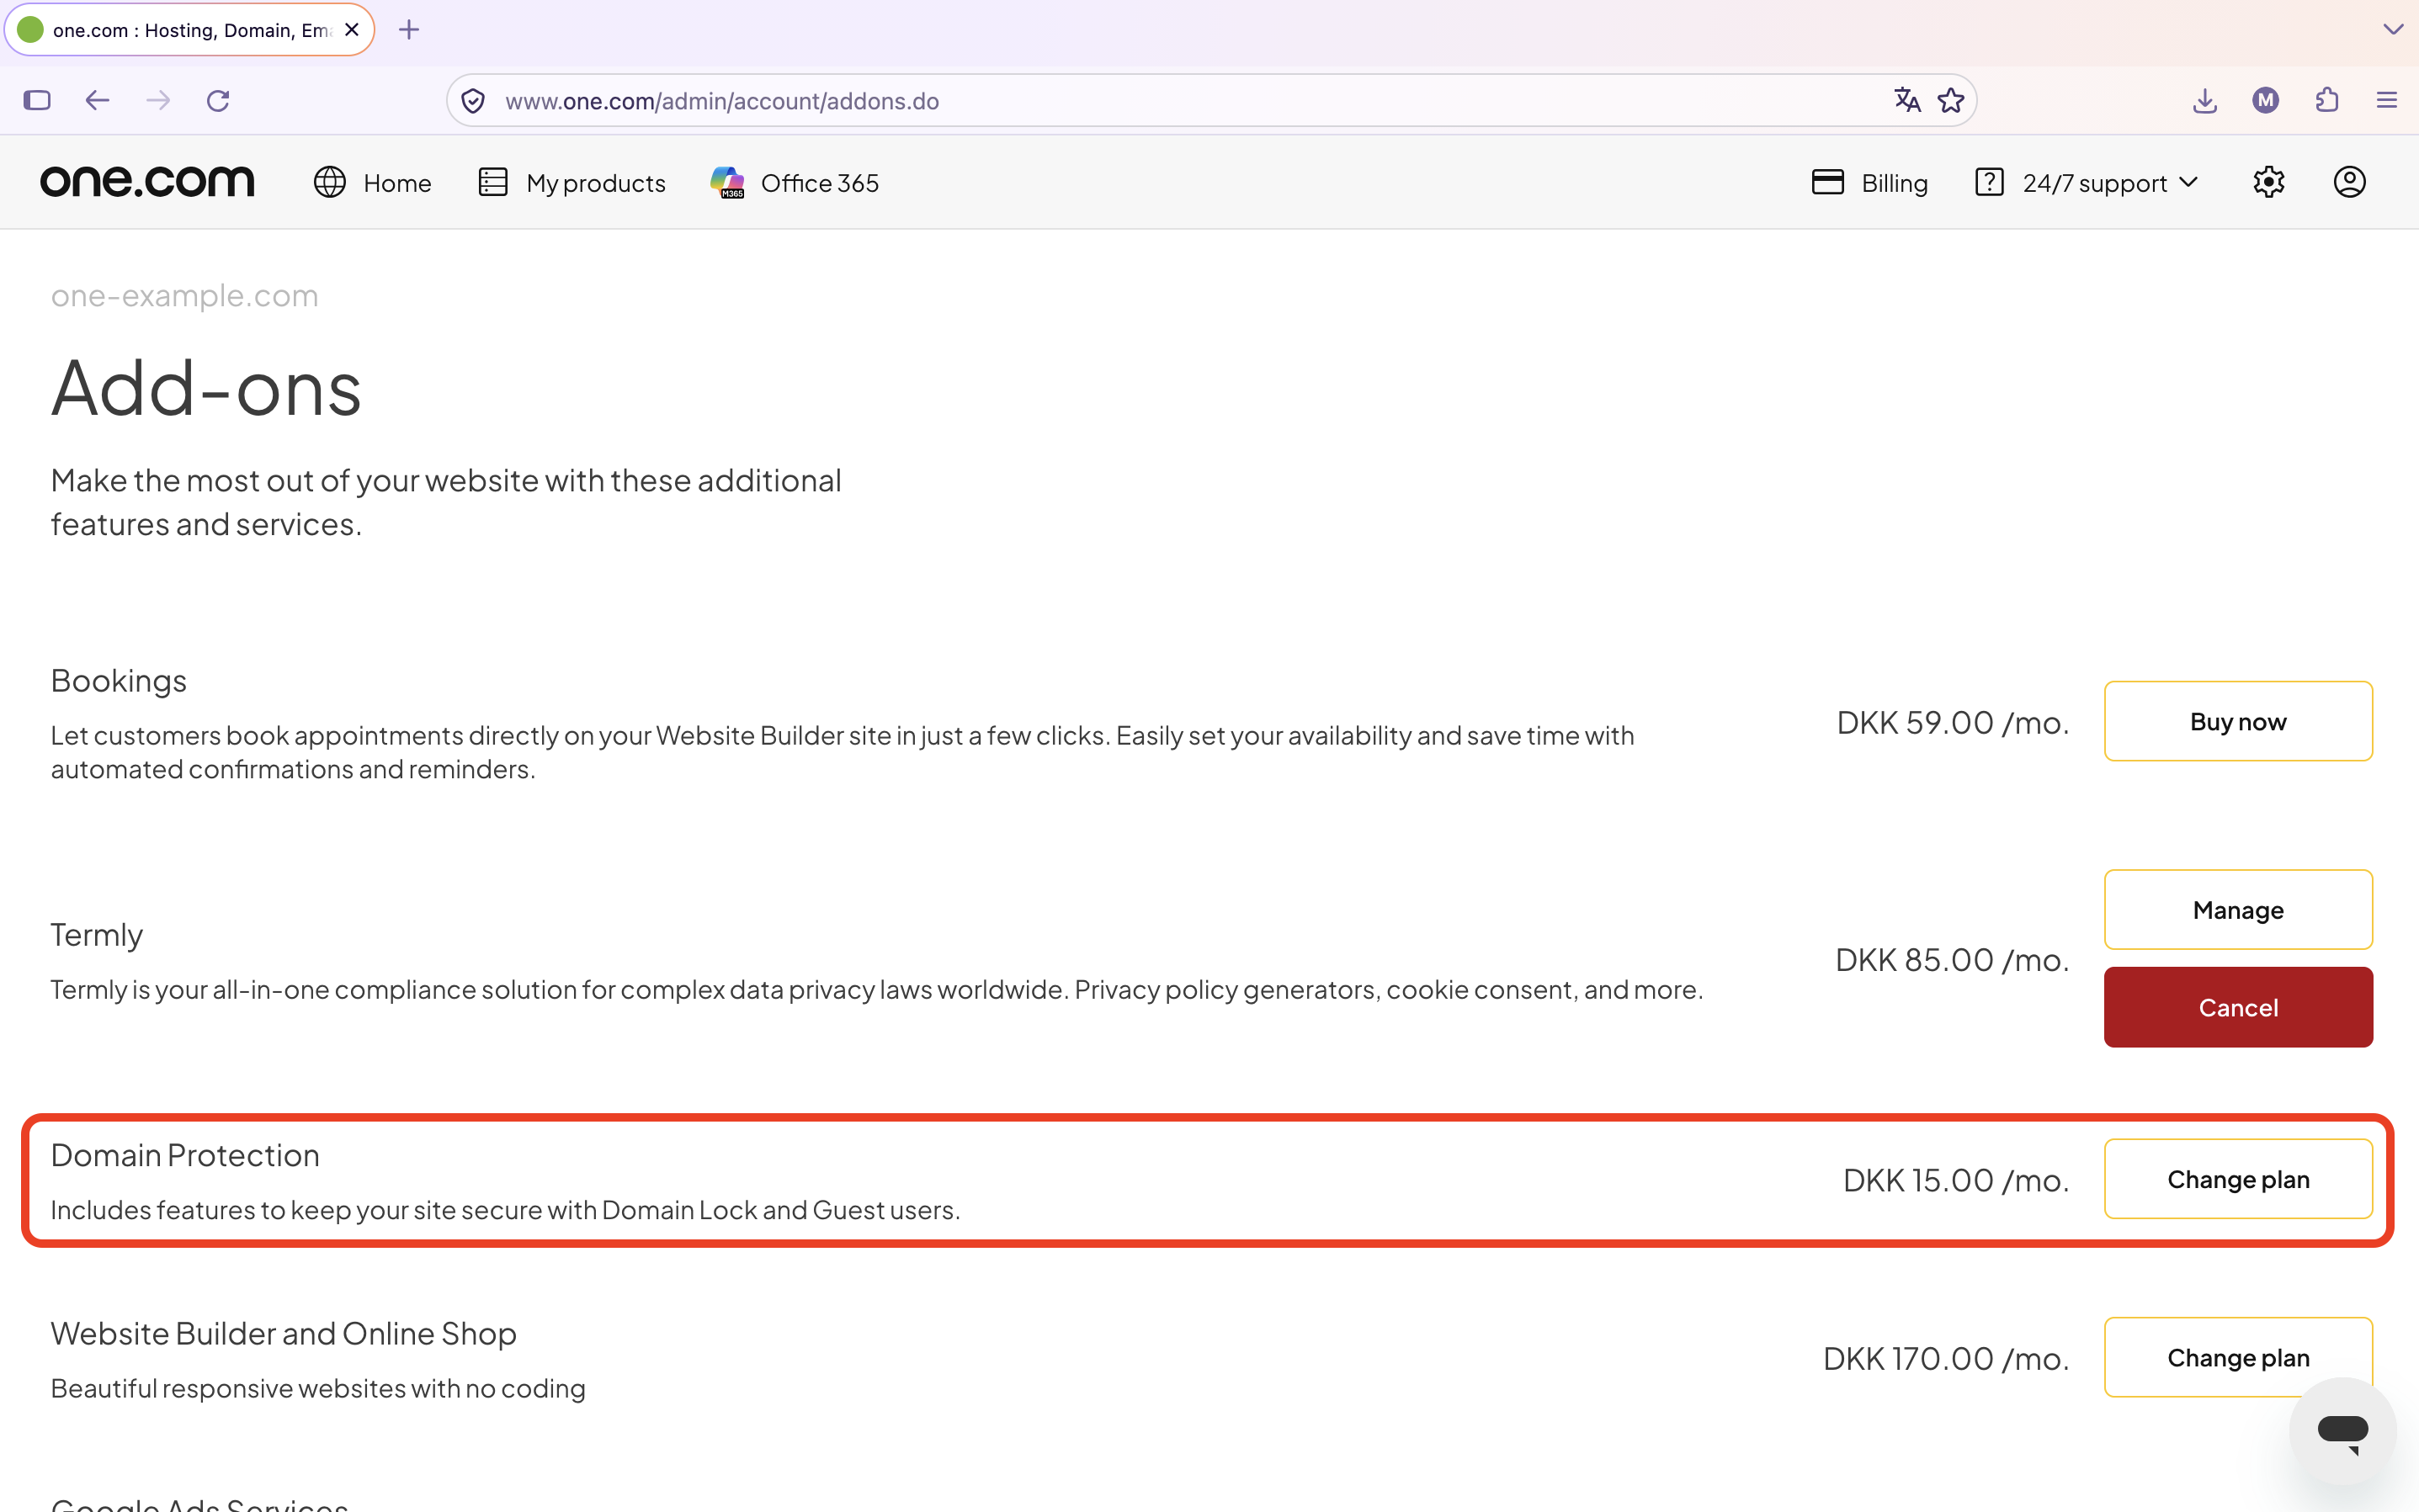Open My products menu item
The width and height of the screenshot is (2419, 1512).
(x=572, y=182)
